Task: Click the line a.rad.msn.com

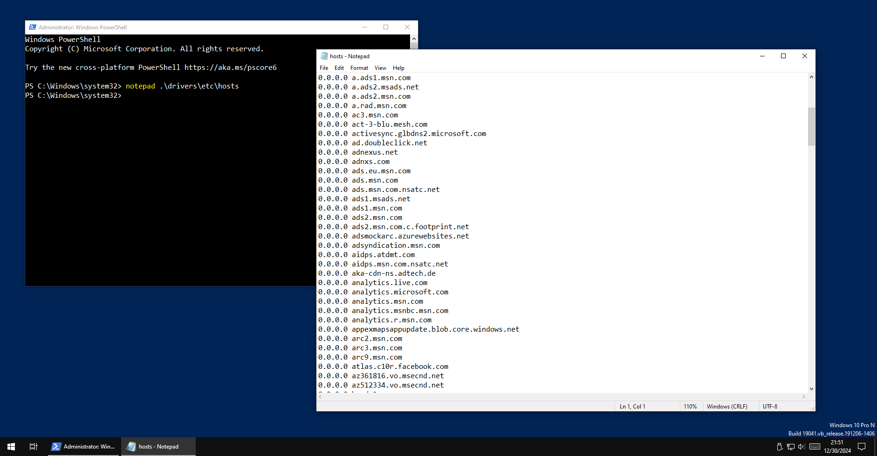Action: coord(362,106)
